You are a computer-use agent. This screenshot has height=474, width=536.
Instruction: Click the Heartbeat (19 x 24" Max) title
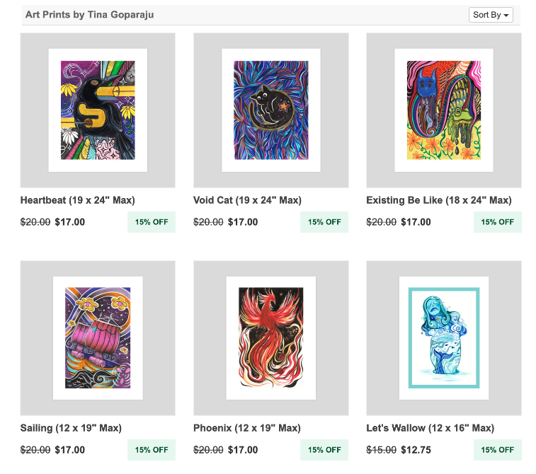click(x=77, y=200)
